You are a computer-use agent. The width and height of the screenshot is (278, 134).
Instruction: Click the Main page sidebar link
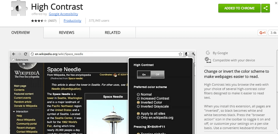tap(20, 86)
